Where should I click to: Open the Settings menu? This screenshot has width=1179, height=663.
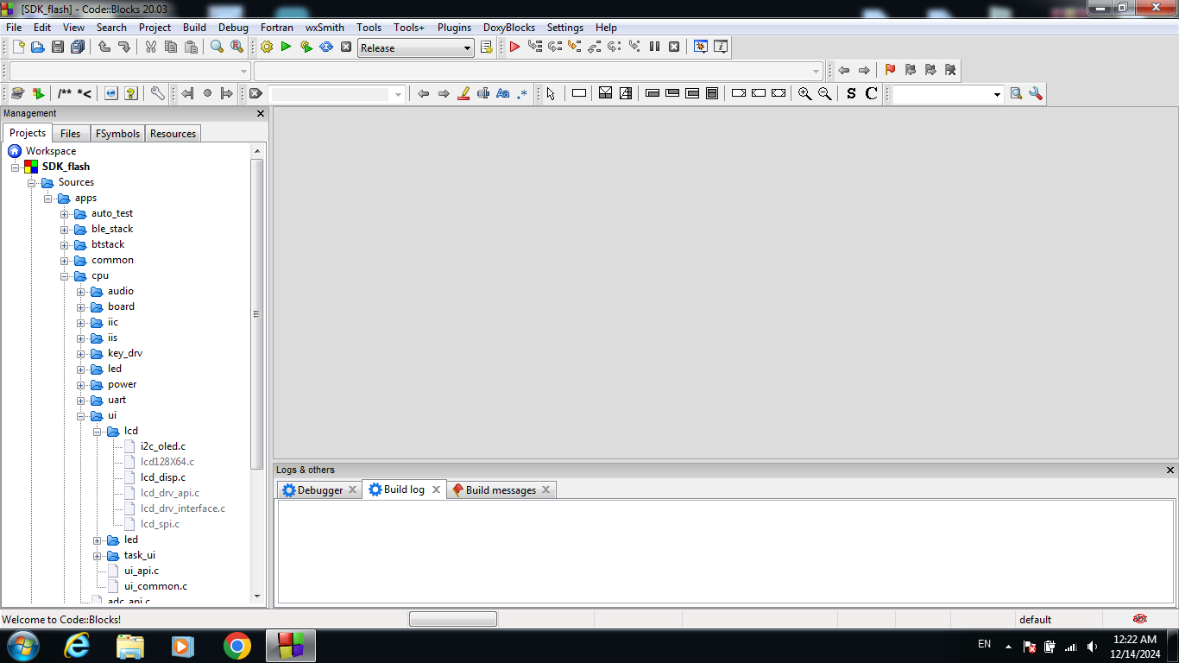[x=565, y=27]
